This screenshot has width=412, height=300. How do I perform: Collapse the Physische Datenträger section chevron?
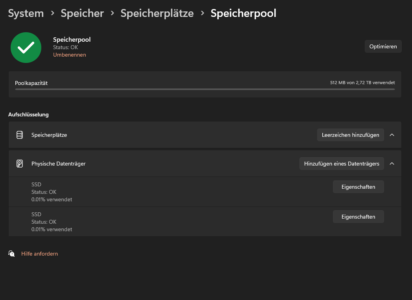392,164
